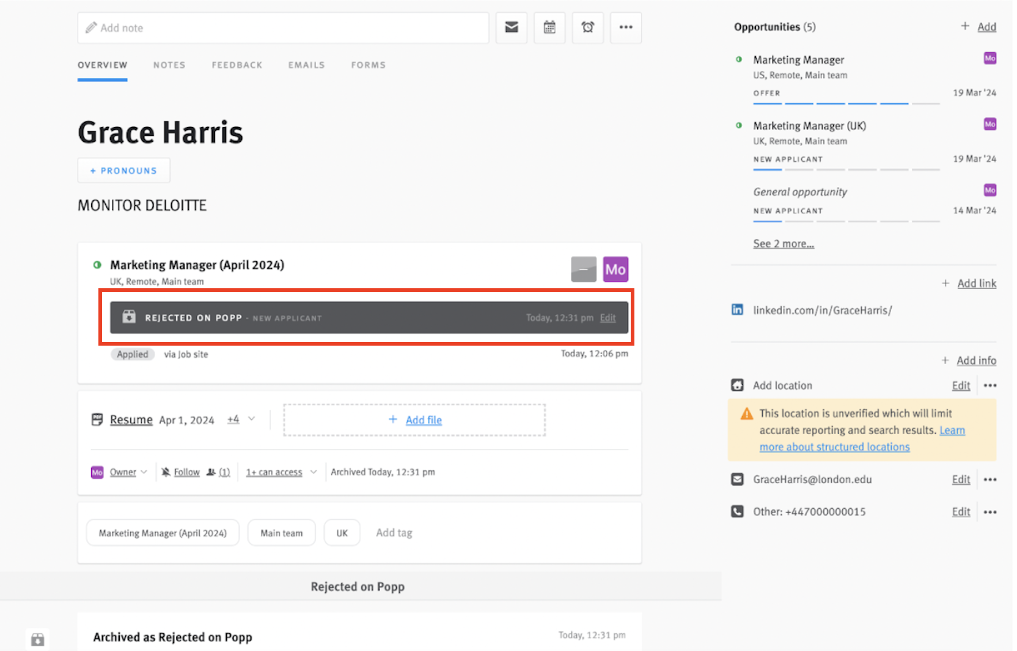Screen dimensions: 1017x651
Task: Click Add in Opportunities header
Action: [986, 27]
